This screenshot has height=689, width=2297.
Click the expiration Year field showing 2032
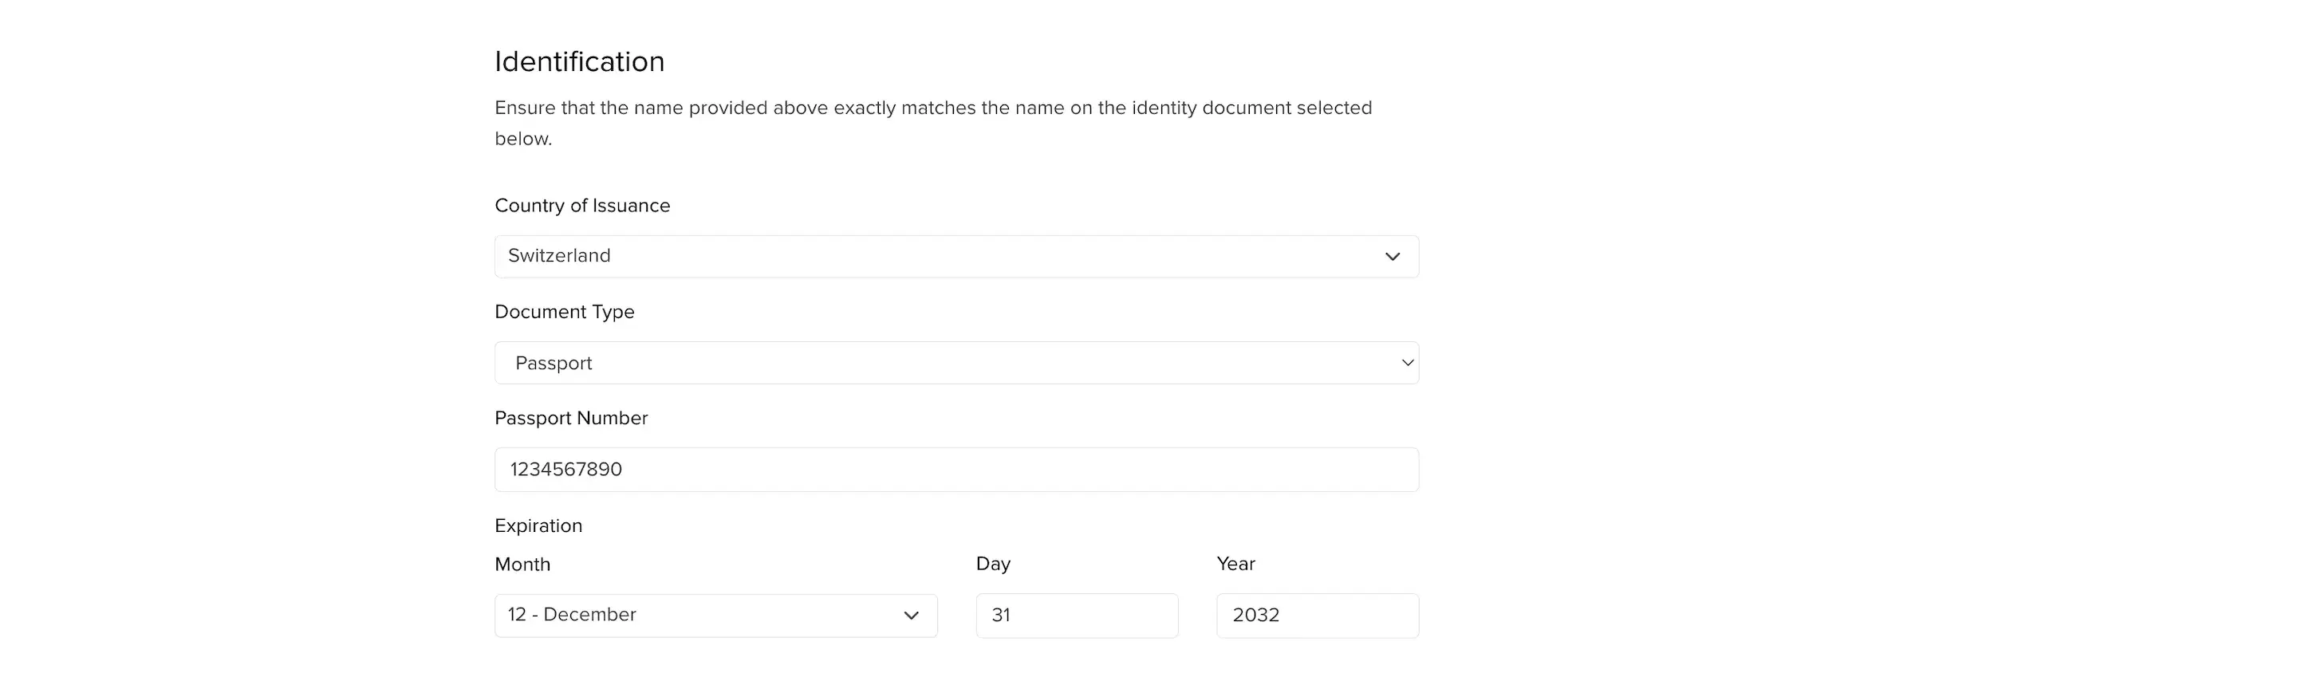[1318, 615]
